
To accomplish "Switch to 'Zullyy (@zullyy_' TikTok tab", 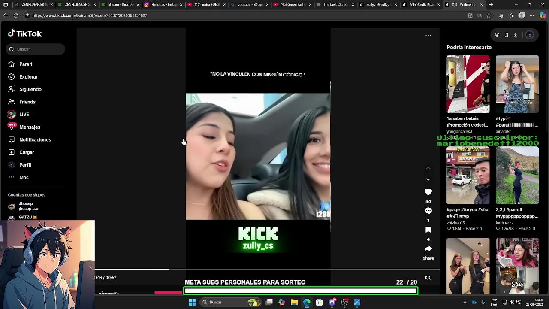I will 379,5.
